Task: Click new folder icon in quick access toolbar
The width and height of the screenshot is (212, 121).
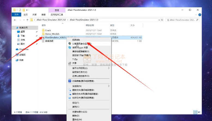Action: (24, 10)
